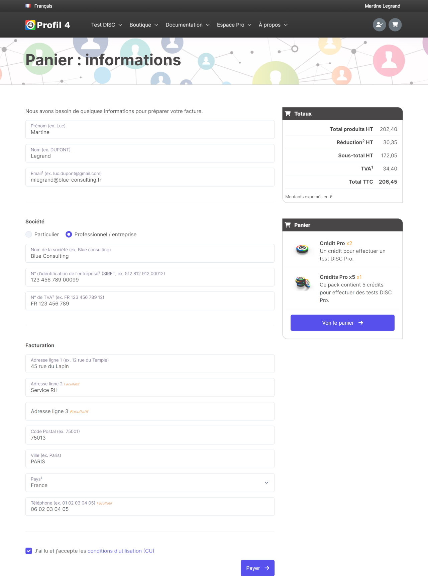The height and width of the screenshot is (584, 428).
Task: Open the shopping cart icon in header
Action: pyautogui.click(x=395, y=25)
